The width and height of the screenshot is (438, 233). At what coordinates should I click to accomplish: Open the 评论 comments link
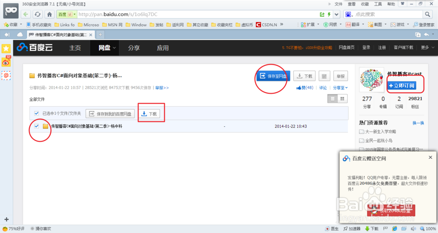point(323,88)
